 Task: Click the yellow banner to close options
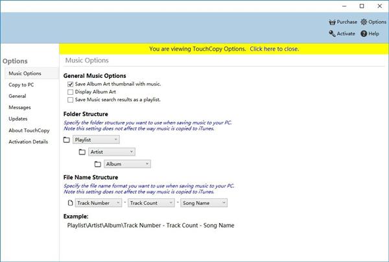pos(224,49)
